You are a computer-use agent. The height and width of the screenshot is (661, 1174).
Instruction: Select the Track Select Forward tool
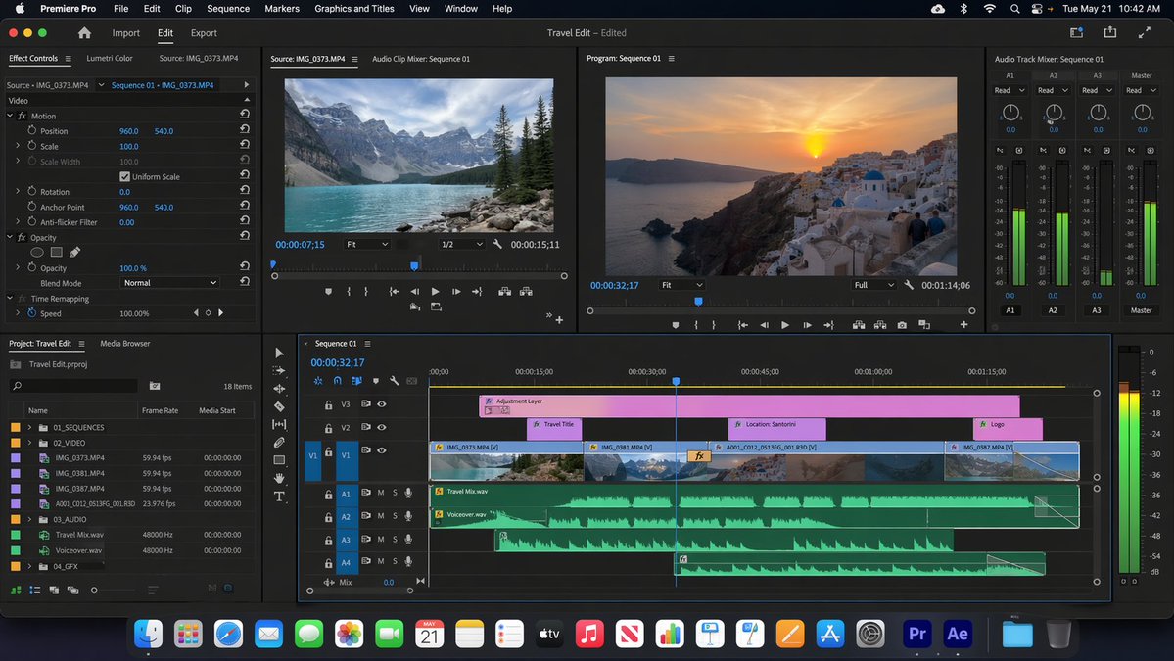coord(279,370)
